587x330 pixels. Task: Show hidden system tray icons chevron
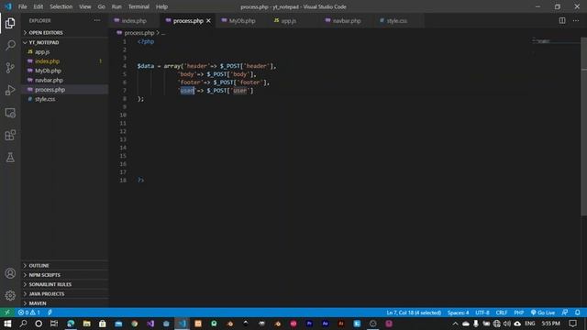pos(455,324)
